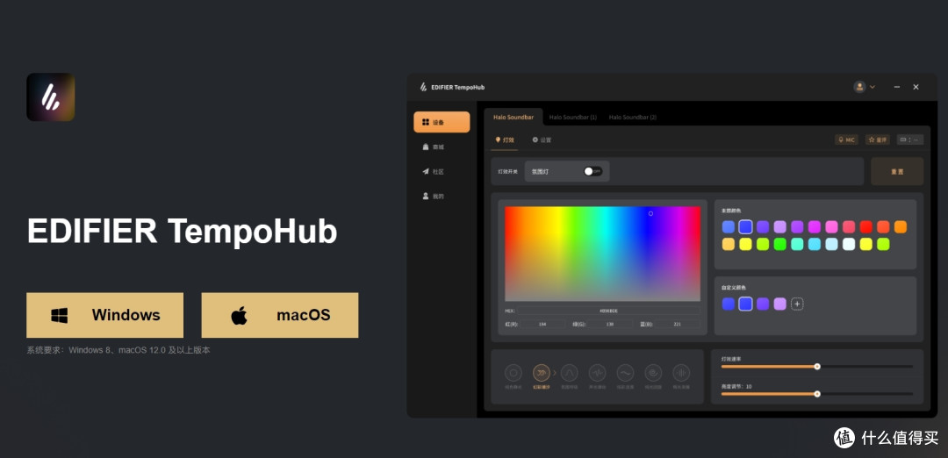Viewport: 948px width, 458px height.
Task: Pick the white theme color swatch
Action: pos(849,244)
